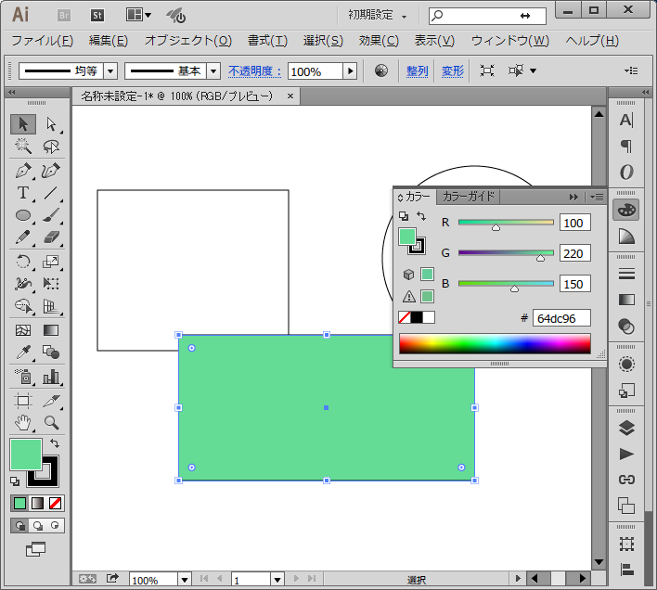Select the Blend tool

coord(51,353)
